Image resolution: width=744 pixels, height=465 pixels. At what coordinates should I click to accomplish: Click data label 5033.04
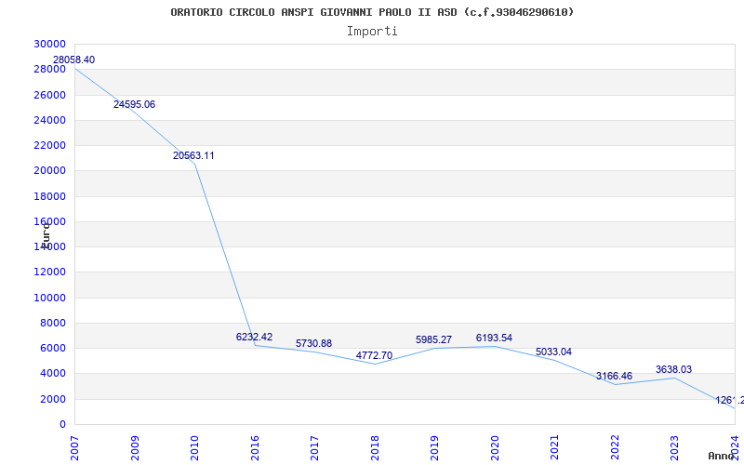553,352
